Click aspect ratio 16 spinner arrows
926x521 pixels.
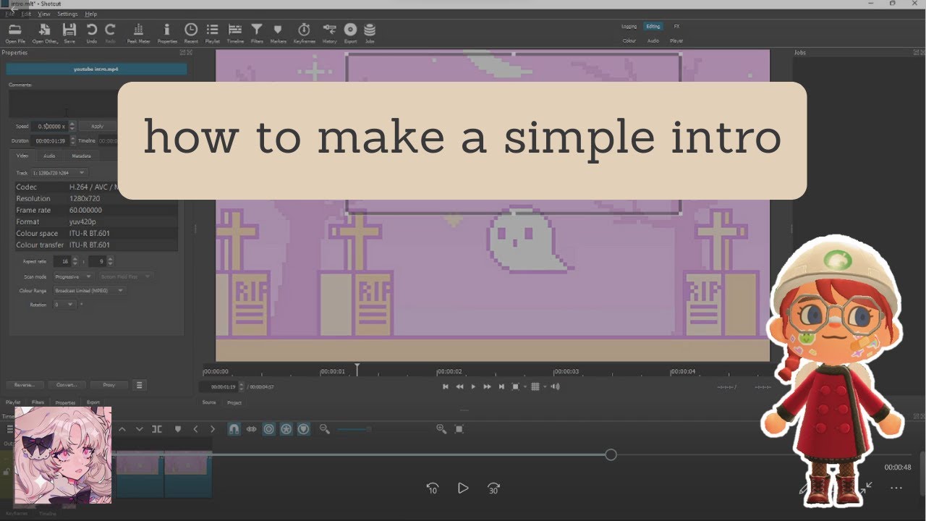75,261
